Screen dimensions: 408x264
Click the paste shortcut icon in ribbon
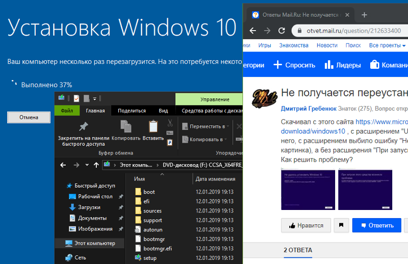coord(170,142)
